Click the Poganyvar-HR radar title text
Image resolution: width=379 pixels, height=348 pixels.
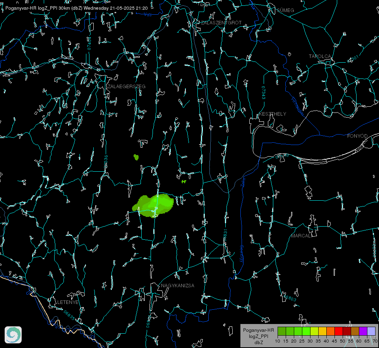(76, 8)
